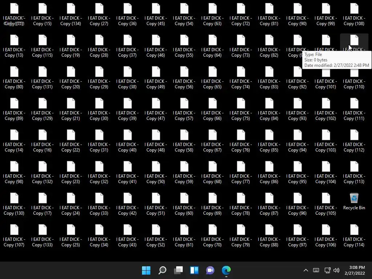Select the file labeled Copy (56)
The image size is (372, 279).
point(184,77)
